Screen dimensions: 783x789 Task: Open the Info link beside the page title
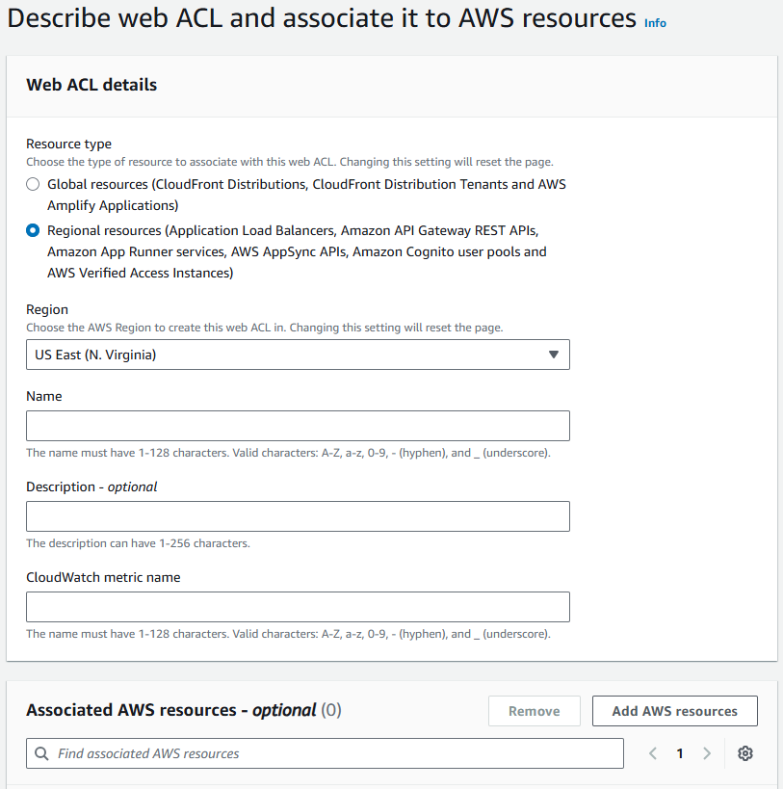655,23
